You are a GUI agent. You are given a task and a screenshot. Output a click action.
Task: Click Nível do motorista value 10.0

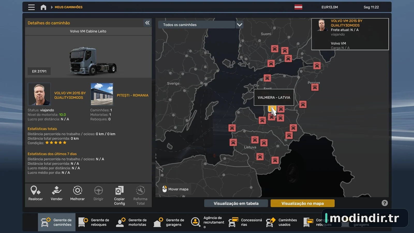coord(62,115)
